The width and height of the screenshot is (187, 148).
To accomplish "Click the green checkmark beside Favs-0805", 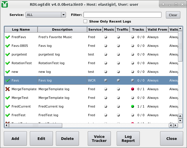I will [8, 46].
